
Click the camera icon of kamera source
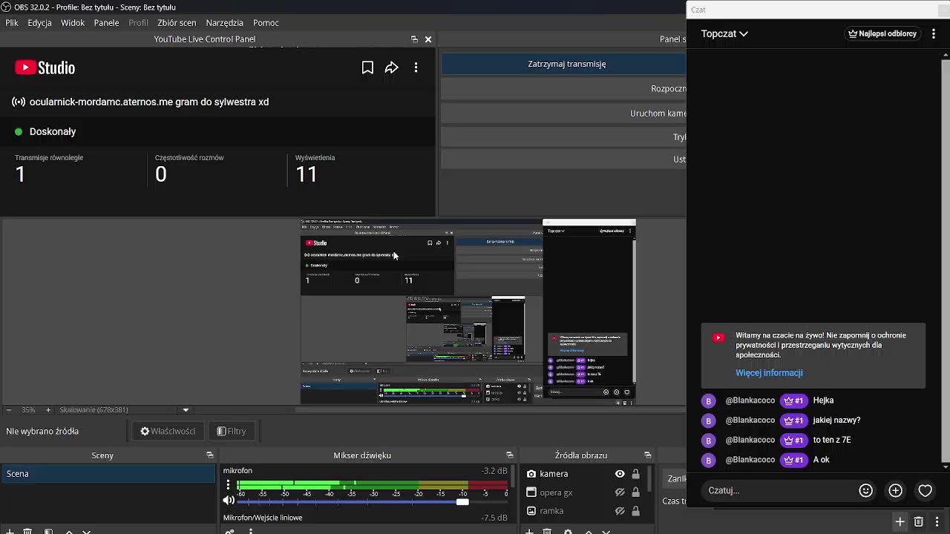pyautogui.click(x=531, y=474)
